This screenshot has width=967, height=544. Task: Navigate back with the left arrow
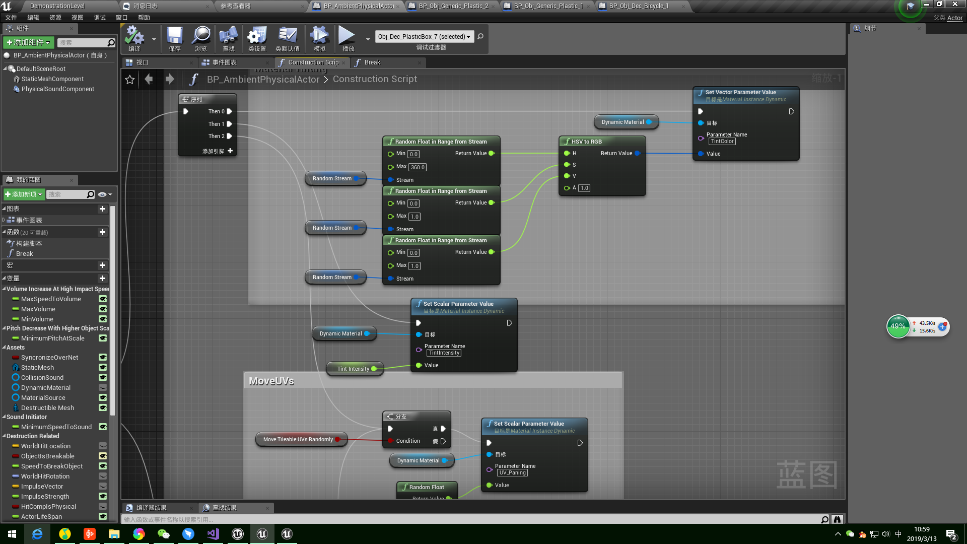[149, 79]
